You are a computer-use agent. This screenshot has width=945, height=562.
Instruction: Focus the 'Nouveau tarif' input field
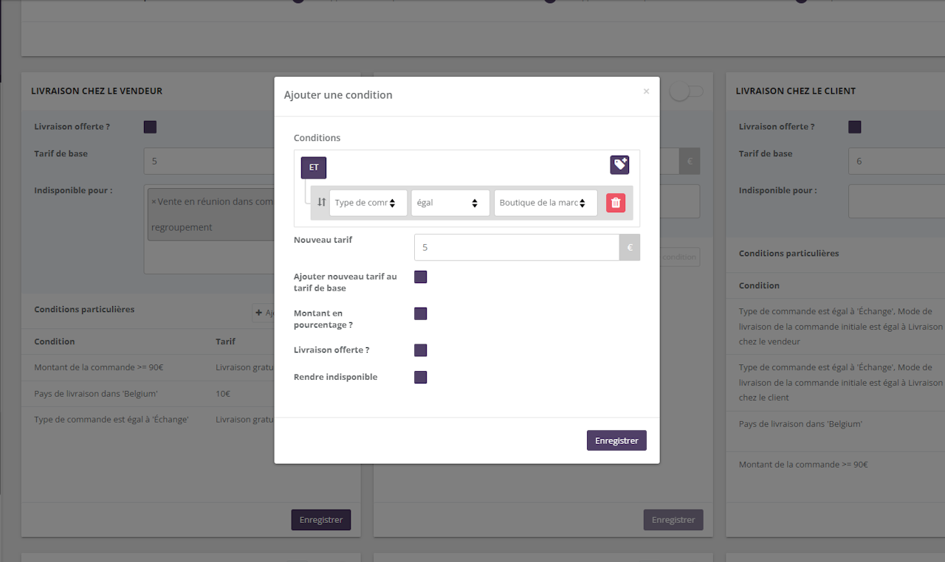pos(517,248)
